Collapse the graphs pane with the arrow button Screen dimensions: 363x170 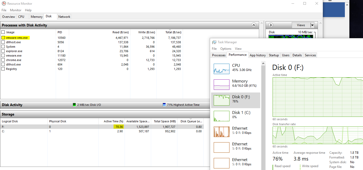point(271,25)
